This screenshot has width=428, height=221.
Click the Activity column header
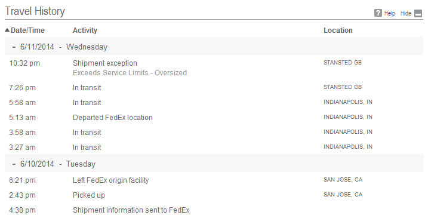[85, 30]
